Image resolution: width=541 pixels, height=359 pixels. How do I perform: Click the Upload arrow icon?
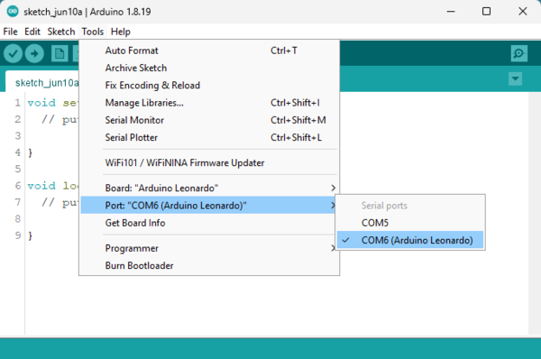pyautogui.click(x=34, y=53)
